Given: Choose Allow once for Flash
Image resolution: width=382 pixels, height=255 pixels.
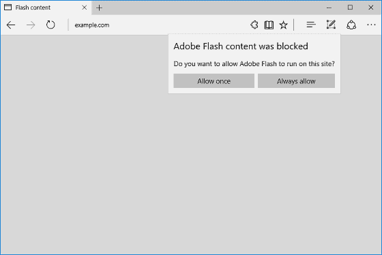Looking at the screenshot, I should 214,81.
